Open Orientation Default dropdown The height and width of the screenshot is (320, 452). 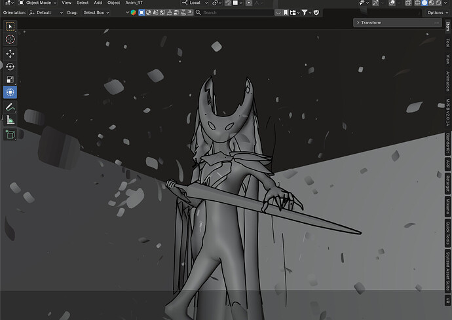[46, 12]
